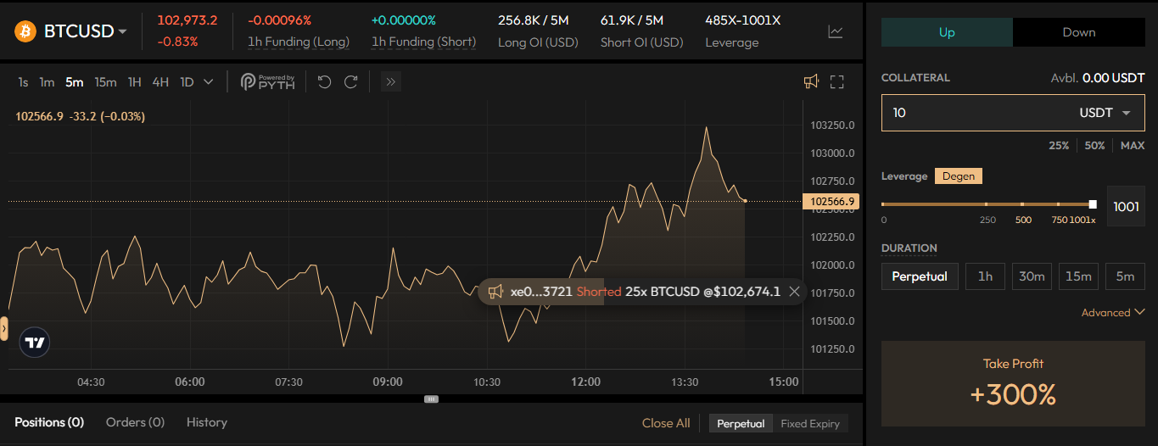Click the chart view icon in header

pos(836,32)
